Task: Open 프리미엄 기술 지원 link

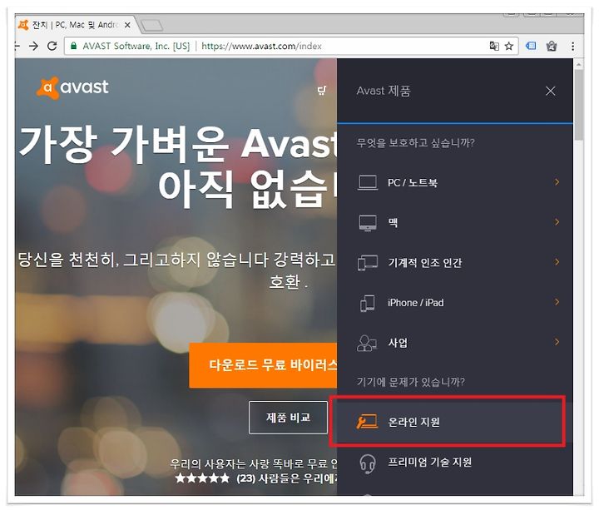Action: point(454,463)
